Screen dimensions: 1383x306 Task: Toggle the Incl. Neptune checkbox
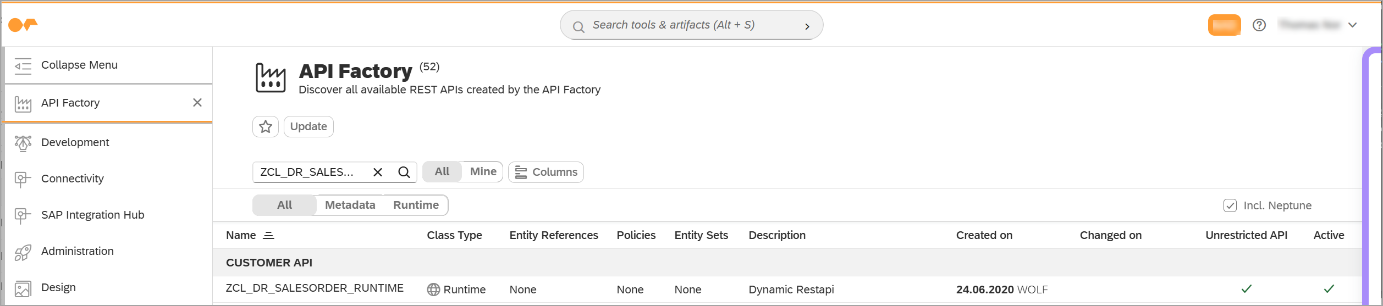point(1230,205)
